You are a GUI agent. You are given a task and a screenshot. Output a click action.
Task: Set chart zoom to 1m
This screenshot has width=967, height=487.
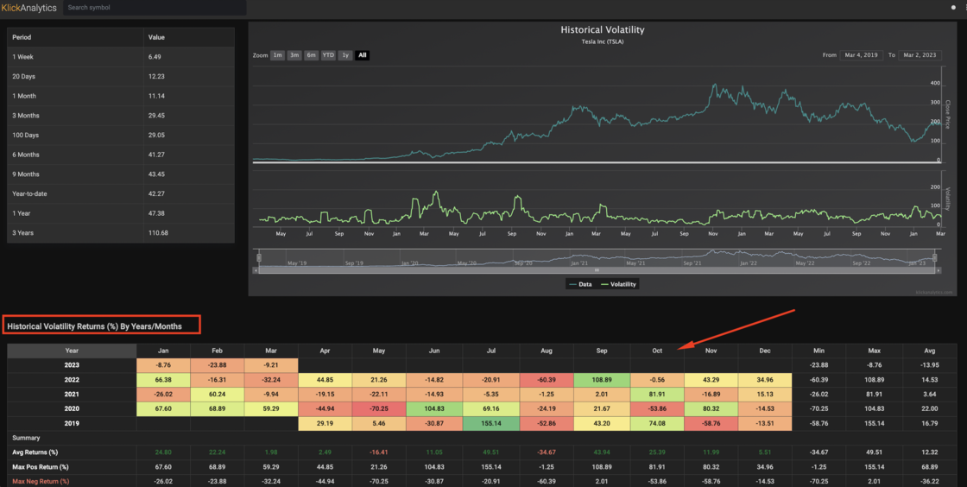[x=277, y=55]
